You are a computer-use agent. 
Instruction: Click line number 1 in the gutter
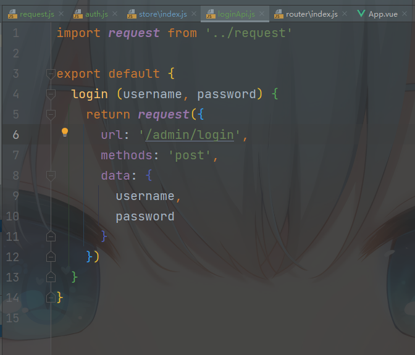pos(16,33)
